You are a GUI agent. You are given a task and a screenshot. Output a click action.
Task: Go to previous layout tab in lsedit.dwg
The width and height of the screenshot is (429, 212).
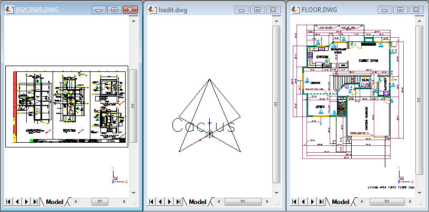coord(160,202)
